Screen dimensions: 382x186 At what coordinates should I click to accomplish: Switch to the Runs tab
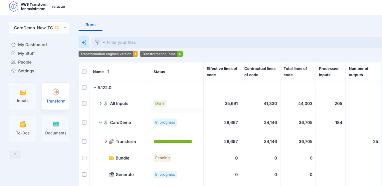[91, 25]
